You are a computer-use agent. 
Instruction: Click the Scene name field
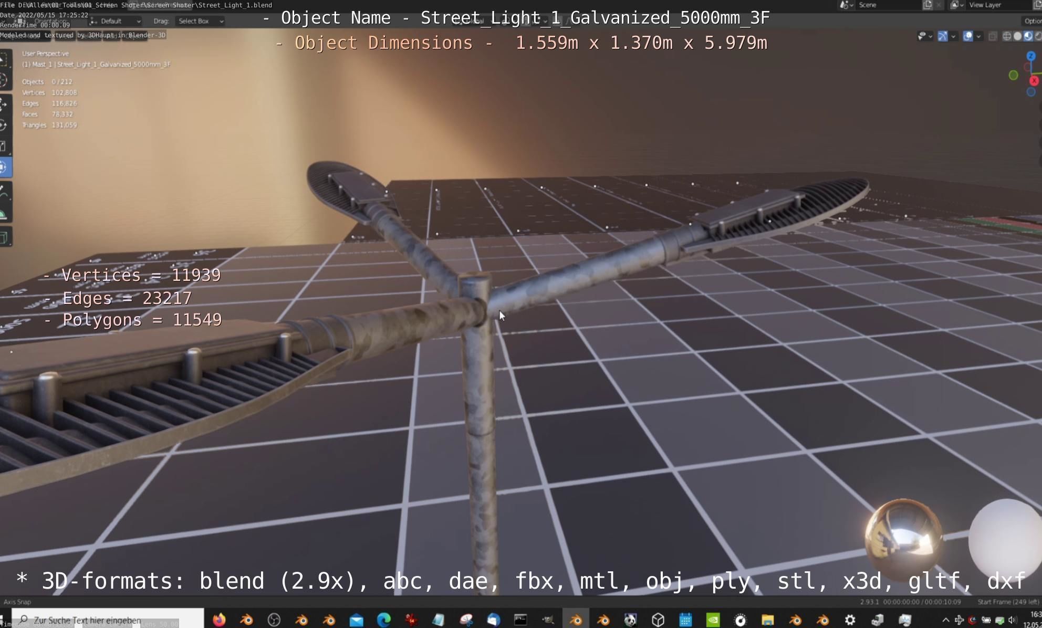[x=888, y=5]
